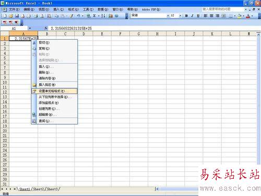Switch to the Sheet3 tab
The height and width of the screenshot is (196, 261).
tap(52, 189)
